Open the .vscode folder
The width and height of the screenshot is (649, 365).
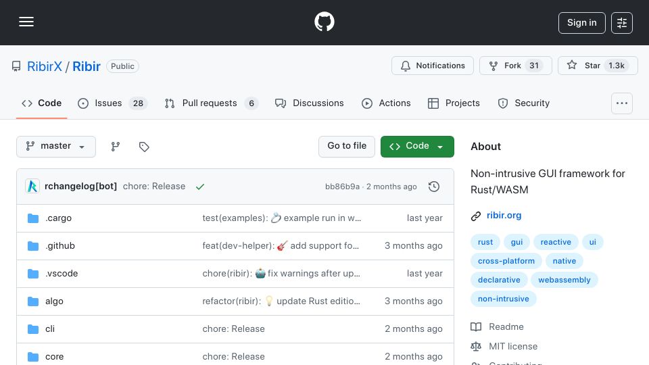coord(62,274)
